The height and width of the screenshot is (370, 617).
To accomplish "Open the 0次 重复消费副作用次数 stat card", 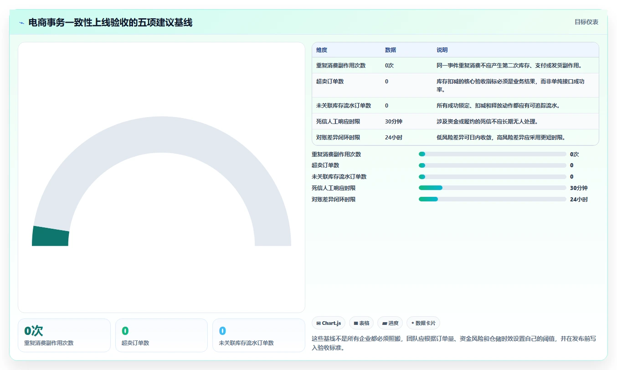I will [64, 335].
